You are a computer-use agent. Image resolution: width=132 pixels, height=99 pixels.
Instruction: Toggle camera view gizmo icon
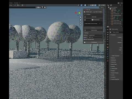(80, 22)
